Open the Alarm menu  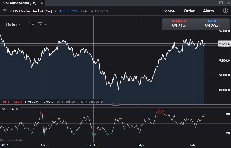[x=208, y=11]
